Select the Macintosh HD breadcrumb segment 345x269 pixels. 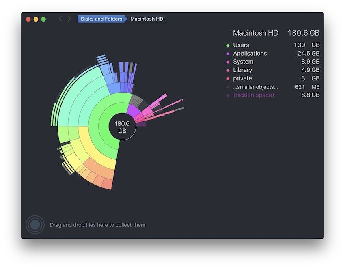pos(147,19)
